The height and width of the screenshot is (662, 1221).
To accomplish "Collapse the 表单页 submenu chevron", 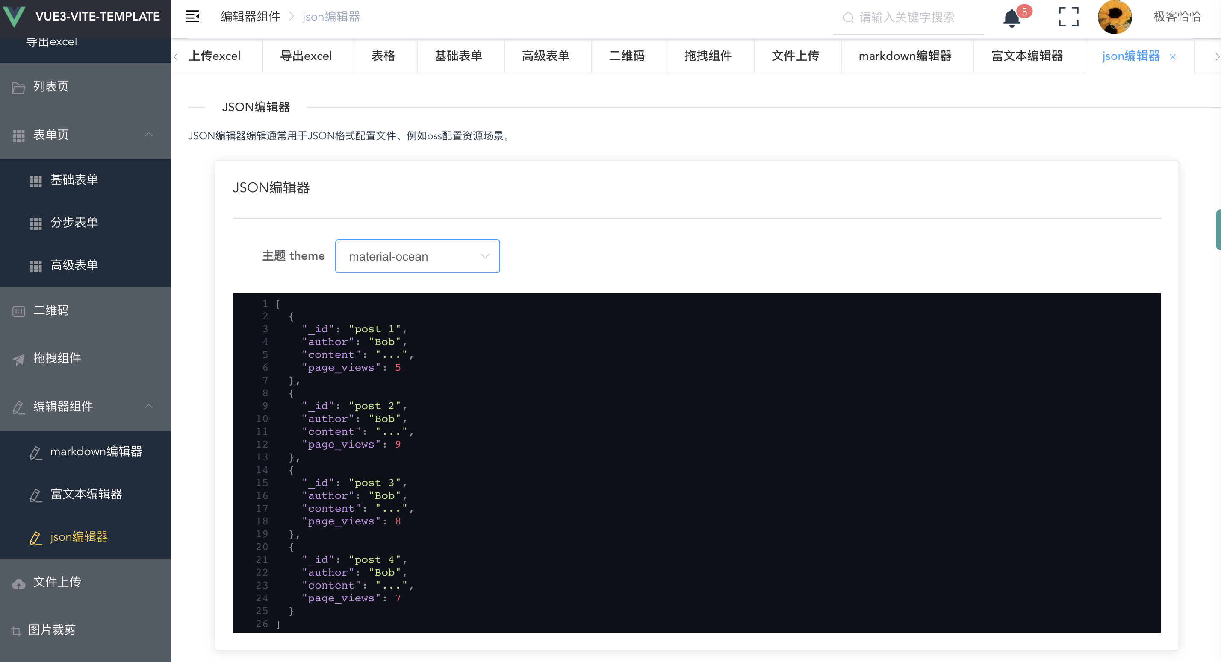I will pos(148,135).
